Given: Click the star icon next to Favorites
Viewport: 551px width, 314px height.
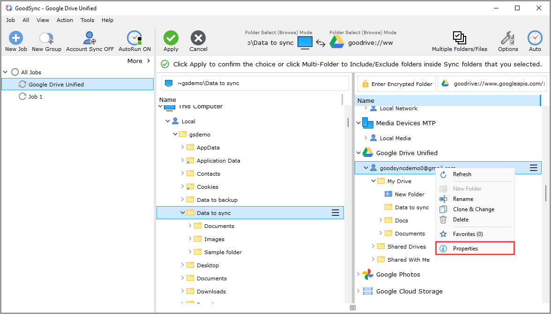Looking at the screenshot, I should click(443, 234).
